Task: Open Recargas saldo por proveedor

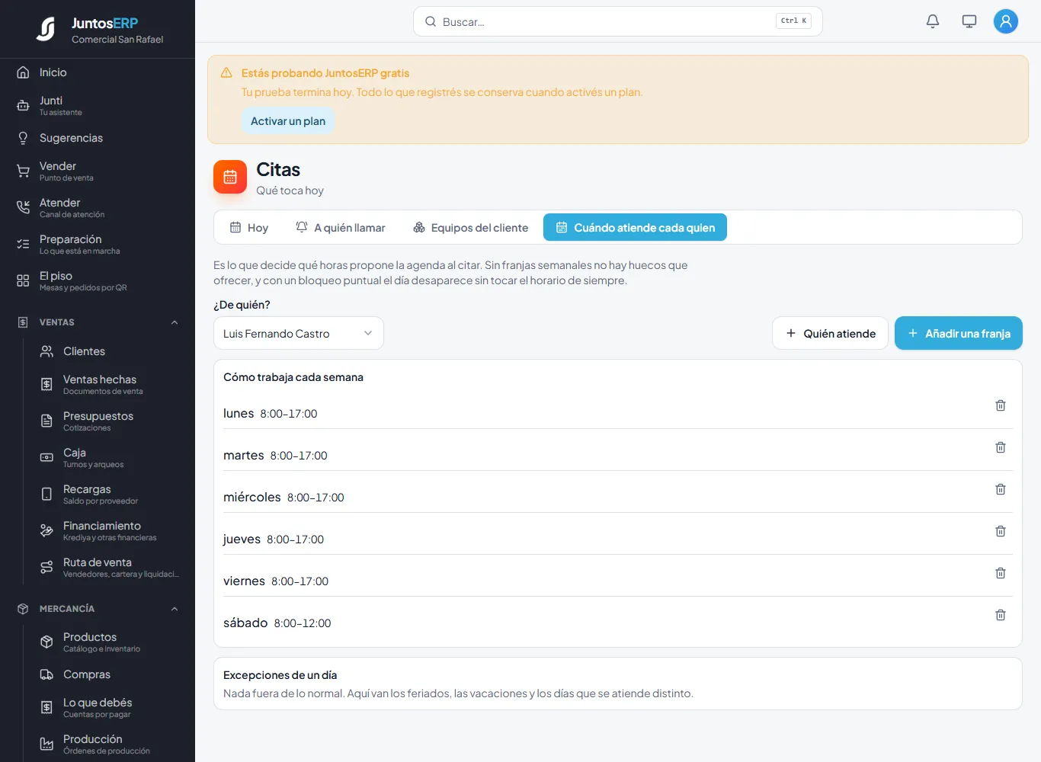Action: coord(110,494)
